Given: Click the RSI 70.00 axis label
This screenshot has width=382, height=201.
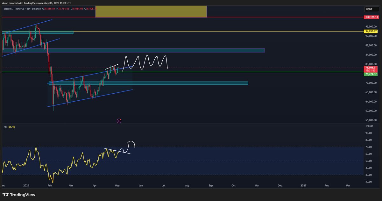Looking at the screenshot, I should tap(369, 147).
